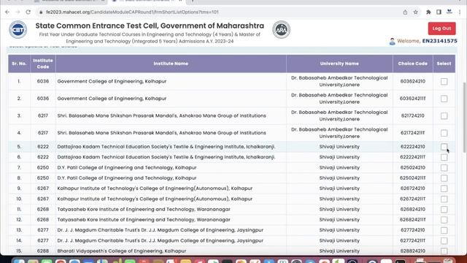Open the Extensions puzzle icon
The image size is (467, 263).
tap(428, 12)
